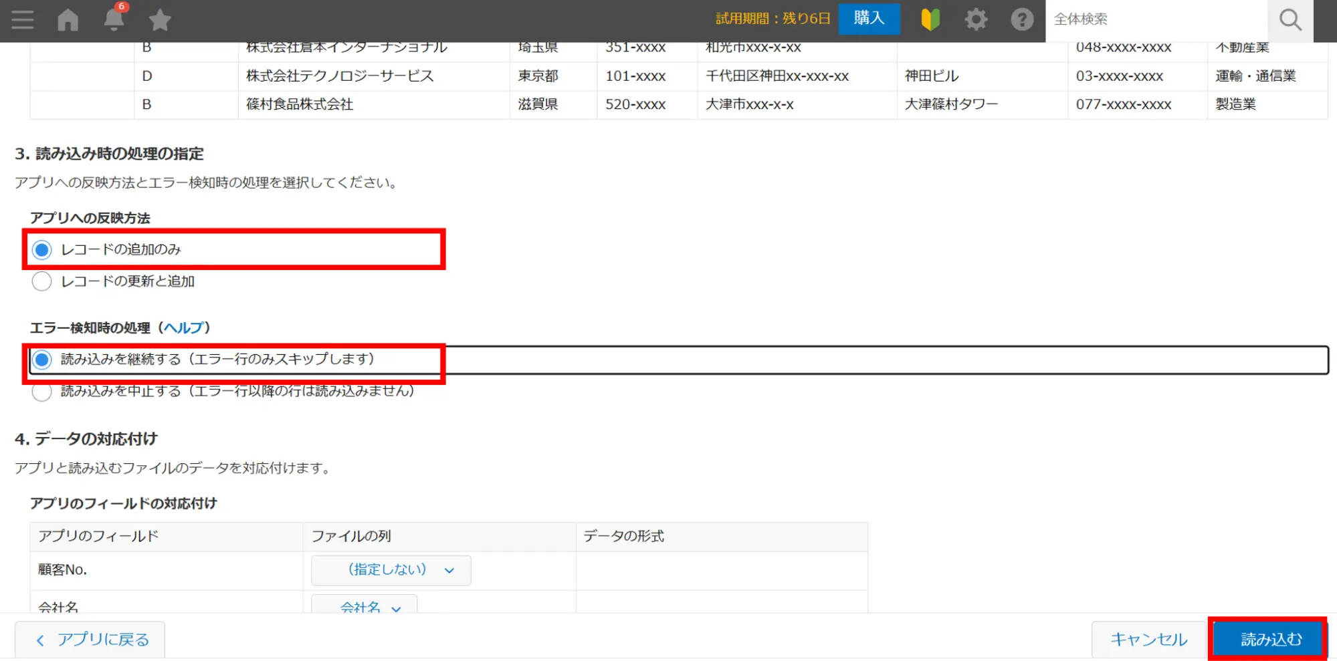
Task: Select レコードの更新と追加 radio option
Action: tap(42, 281)
